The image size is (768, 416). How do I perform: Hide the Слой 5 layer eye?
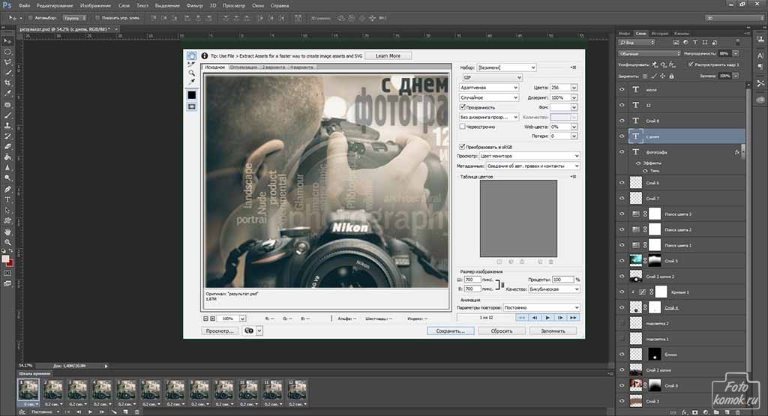[x=622, y=261]
